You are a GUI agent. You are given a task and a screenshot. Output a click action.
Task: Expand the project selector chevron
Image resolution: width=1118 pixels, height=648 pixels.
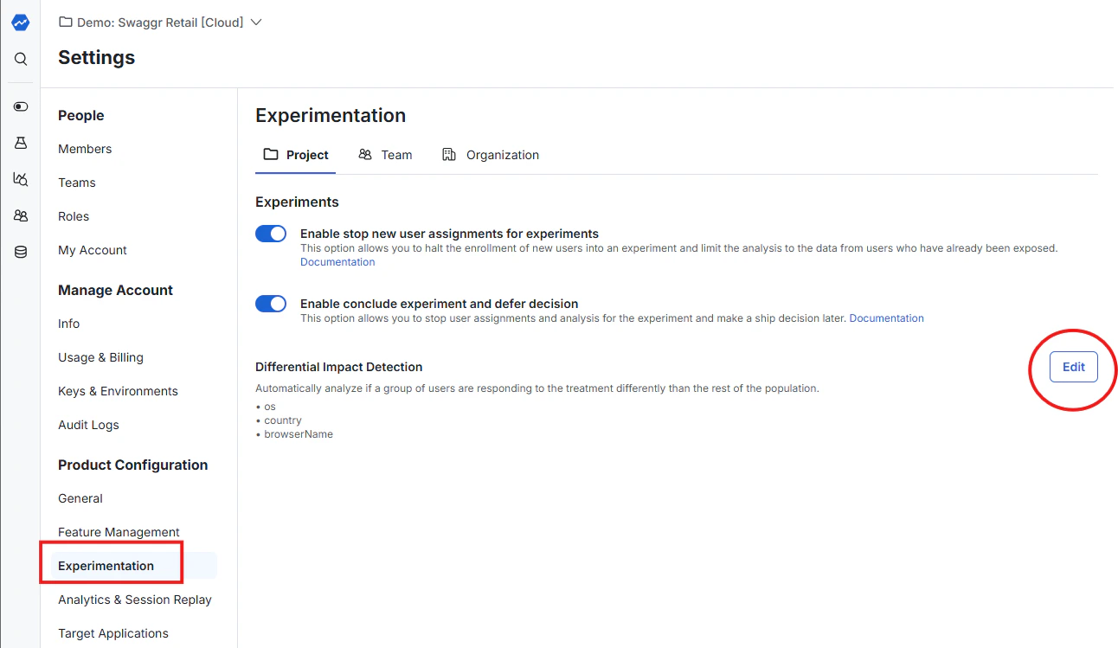coord(255,23)
